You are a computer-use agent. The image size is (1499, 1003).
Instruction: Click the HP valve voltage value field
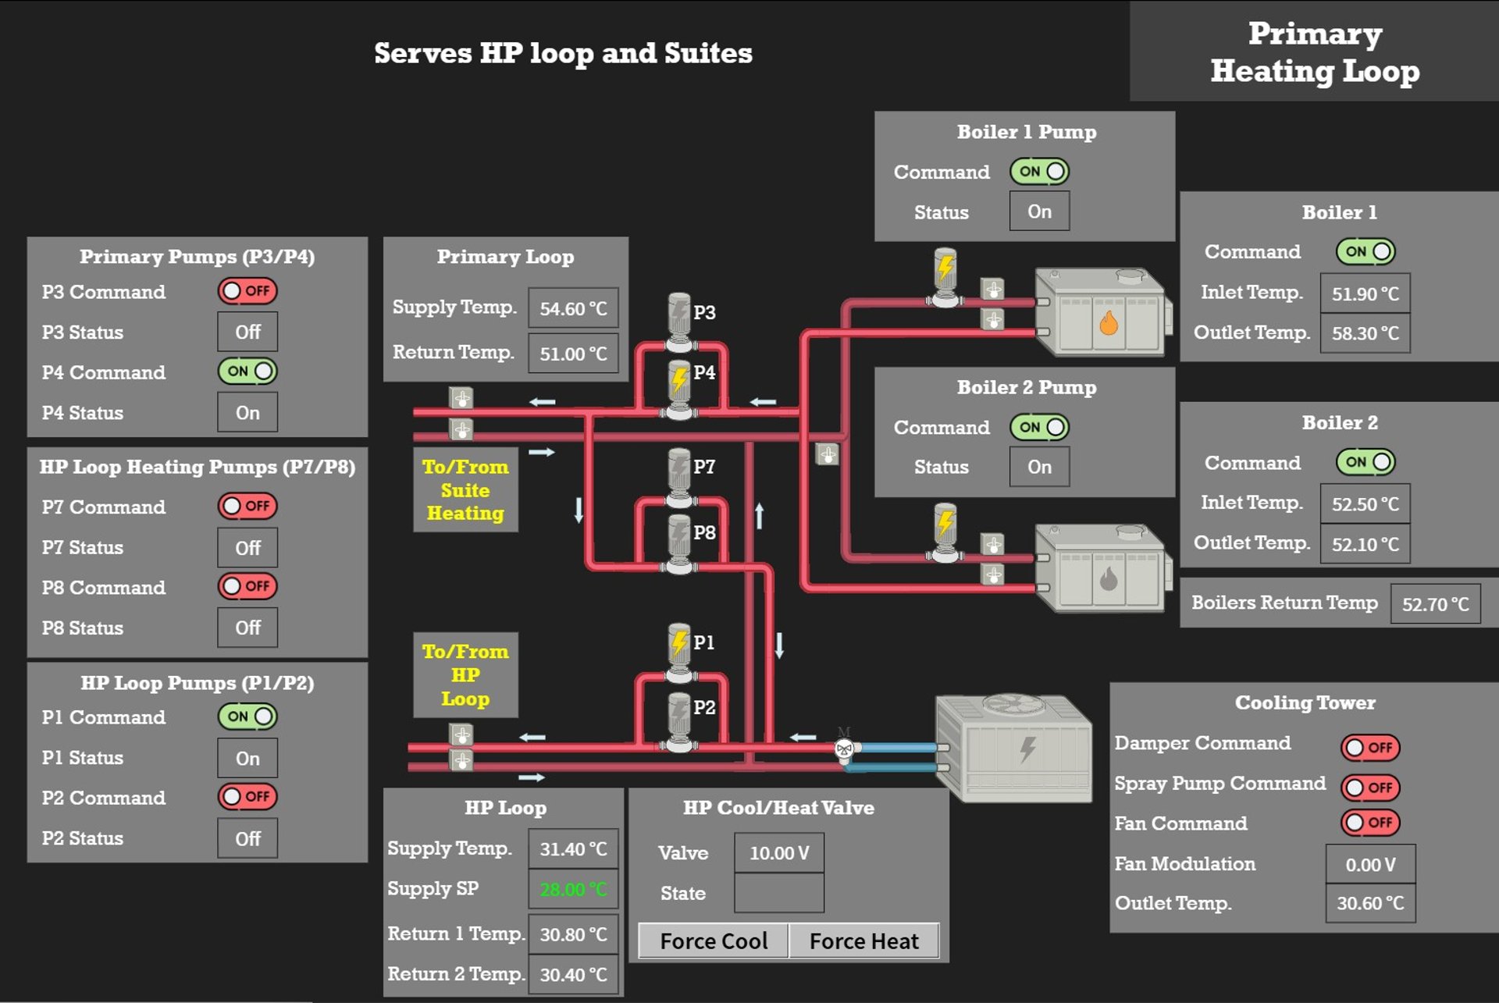[778, 852]
